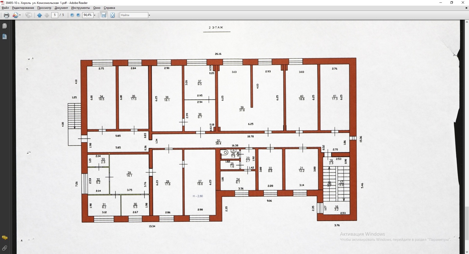Open the Файл menu

(5, 8)
